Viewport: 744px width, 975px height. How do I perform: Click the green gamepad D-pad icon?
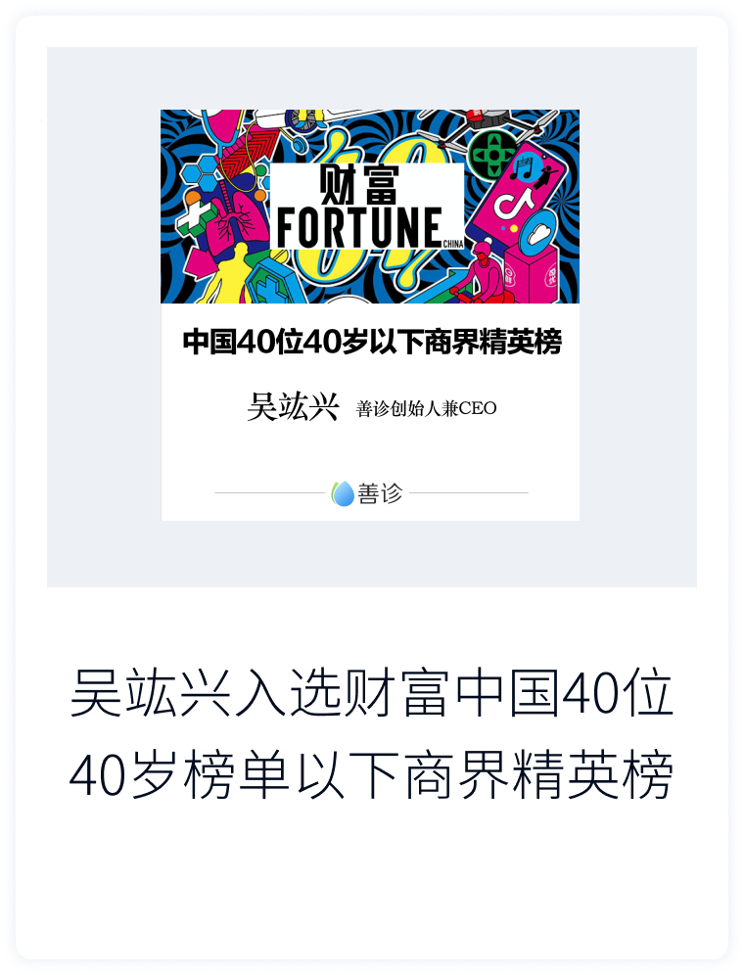click(x=492, y=154)
